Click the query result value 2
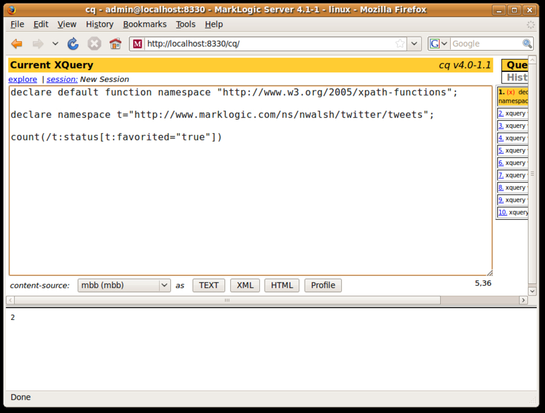The image size is (545, 413). coord(13,317)
